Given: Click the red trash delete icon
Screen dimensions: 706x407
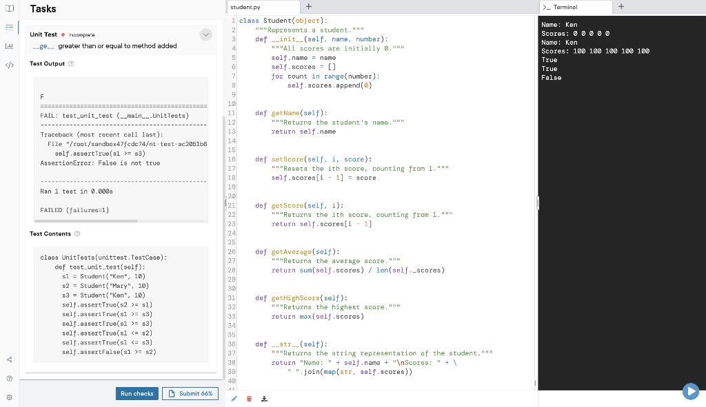Looking at the screenshot, I should tap(249, 399).
